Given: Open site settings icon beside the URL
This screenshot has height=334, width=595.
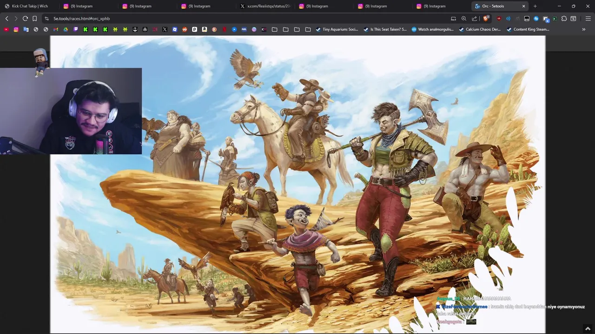Looking at the screenshot, I should (x=46, y=19).
